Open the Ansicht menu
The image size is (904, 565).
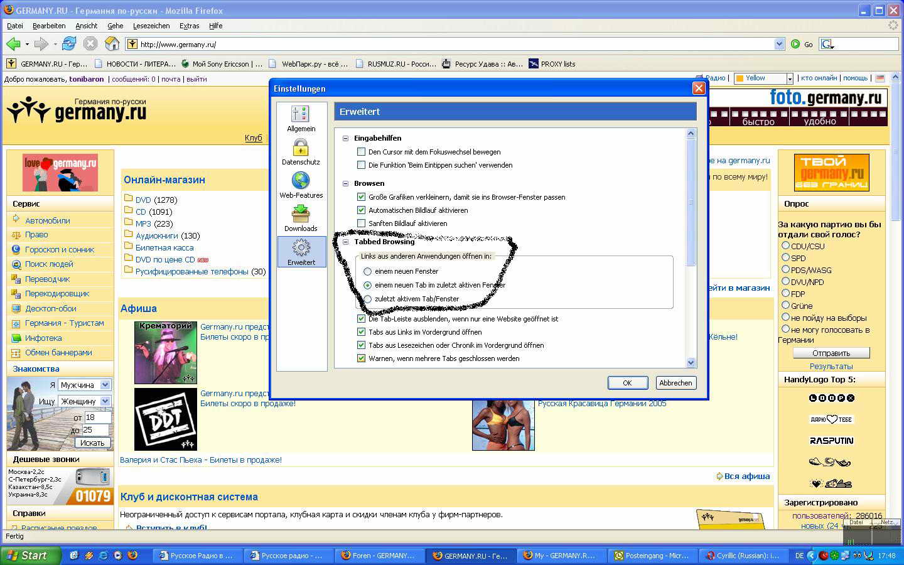[87, 26]
